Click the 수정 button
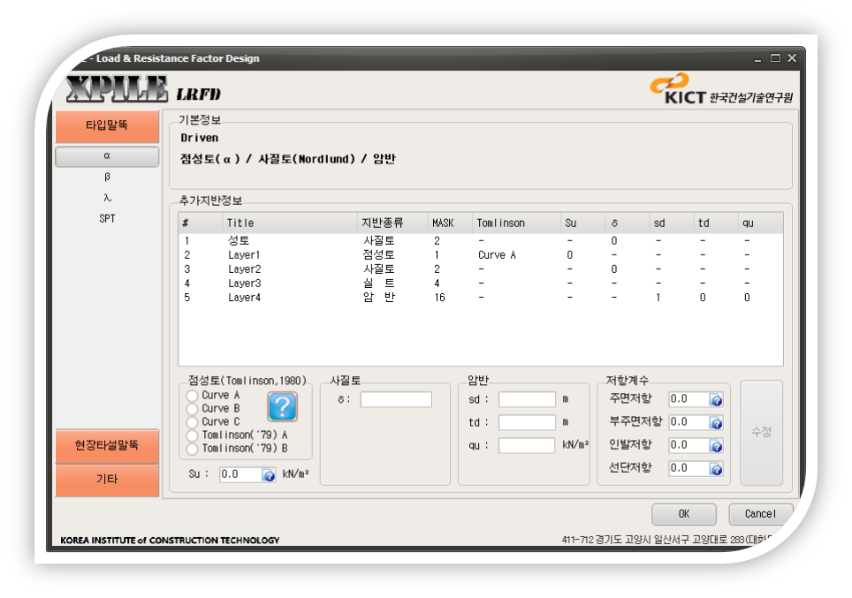 (x=762, y=432)
